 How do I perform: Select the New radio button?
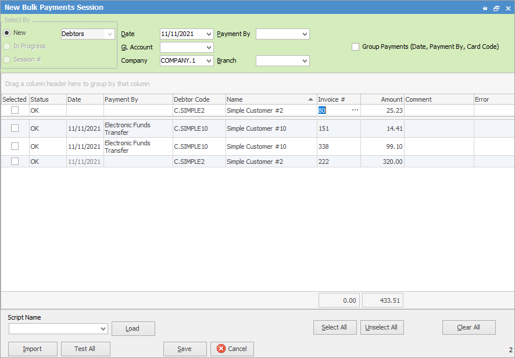click(7, 33)
